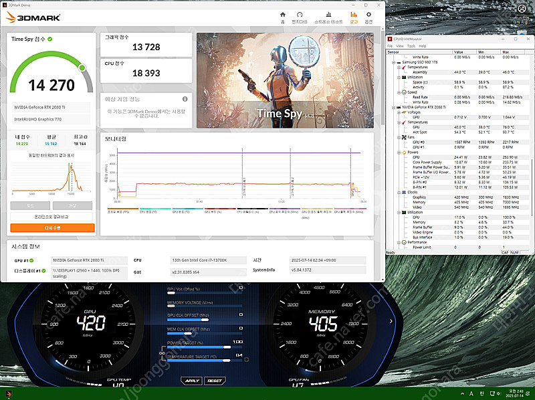Screen dimensions: 535x400
Task: Toggle the A input mode indicator in taskbar
Action: (x=471, y=393)
